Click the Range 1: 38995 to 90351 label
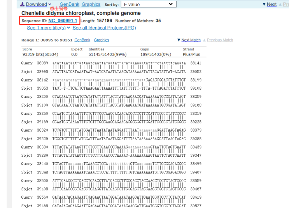Image resolution: width=289 pixels, height=208 pixels. 47,40
